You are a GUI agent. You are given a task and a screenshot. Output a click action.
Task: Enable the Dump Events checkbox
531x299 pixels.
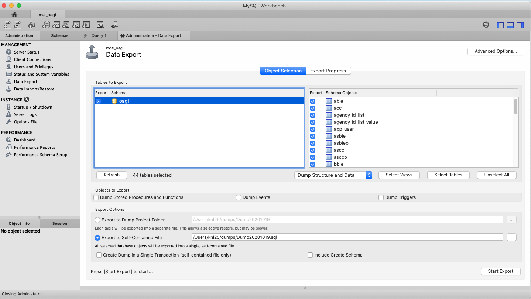click(239, 197)
